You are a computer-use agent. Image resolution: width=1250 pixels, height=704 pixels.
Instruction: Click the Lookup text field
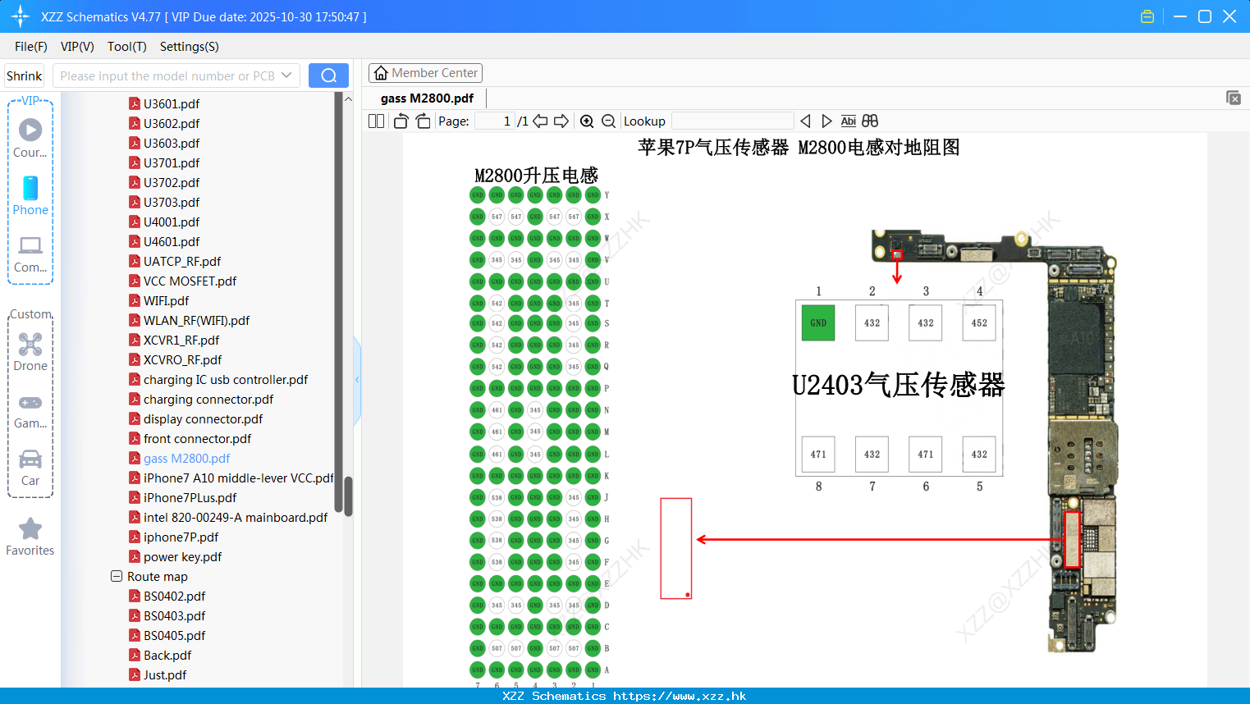(733, 121)
